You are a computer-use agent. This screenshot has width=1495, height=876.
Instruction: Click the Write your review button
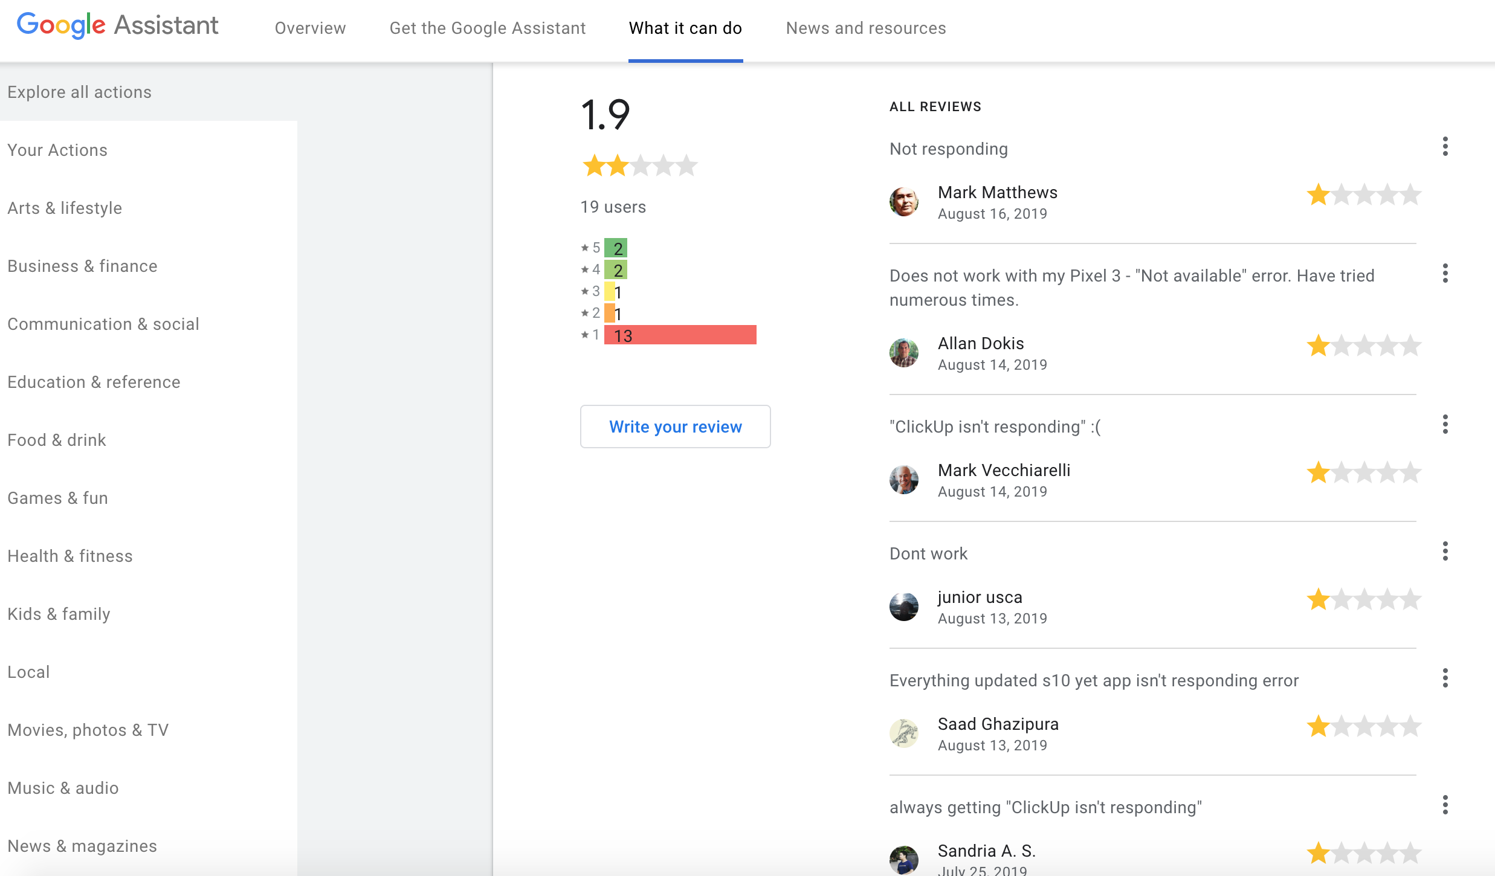coord(675,427)
